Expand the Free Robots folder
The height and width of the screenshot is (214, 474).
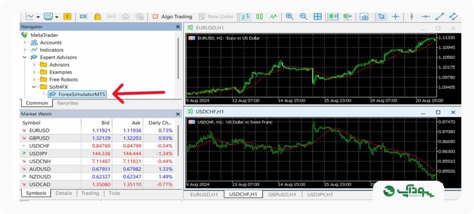tap(34, 79)
